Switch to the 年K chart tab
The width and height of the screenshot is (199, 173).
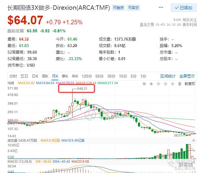[75, 76]
